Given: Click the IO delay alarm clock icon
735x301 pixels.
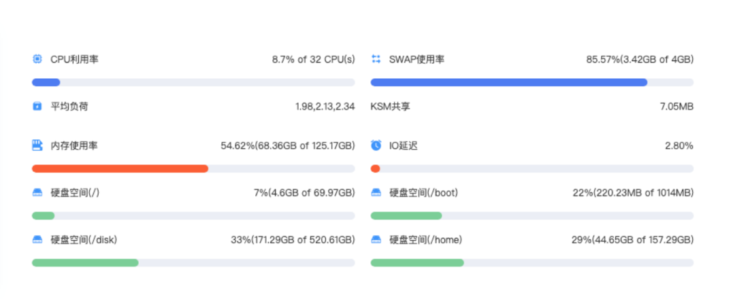Looking at the screenshot, I should [x=376, y=145].
